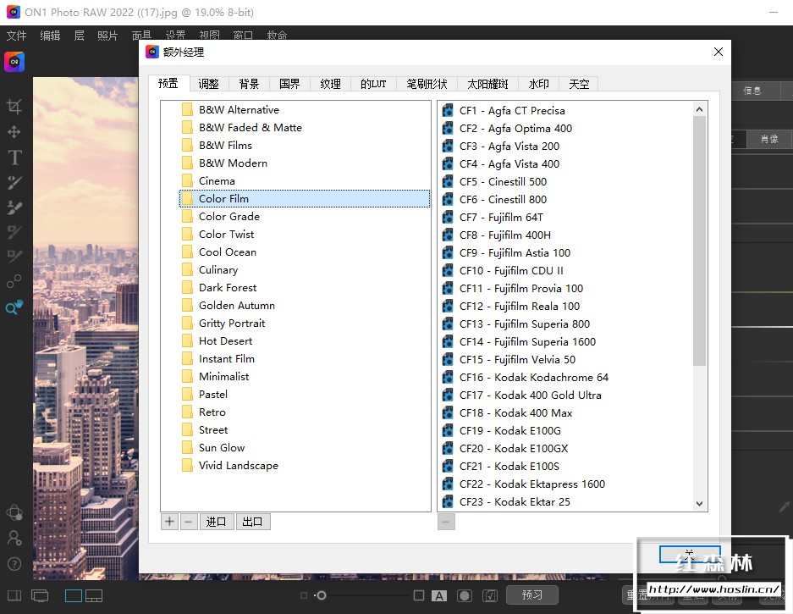
Task: Click the zoom slider handle in bottom bar
Action: (x=321, y=595)
